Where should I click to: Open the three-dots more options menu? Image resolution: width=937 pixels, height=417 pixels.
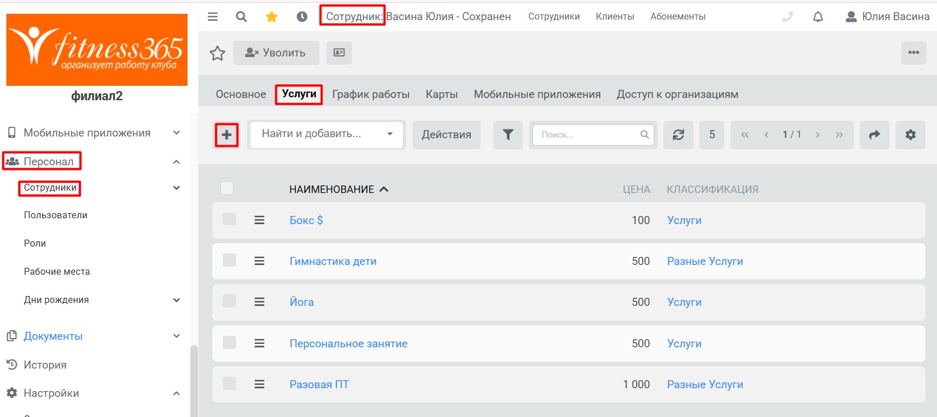(x=914, y=53)
